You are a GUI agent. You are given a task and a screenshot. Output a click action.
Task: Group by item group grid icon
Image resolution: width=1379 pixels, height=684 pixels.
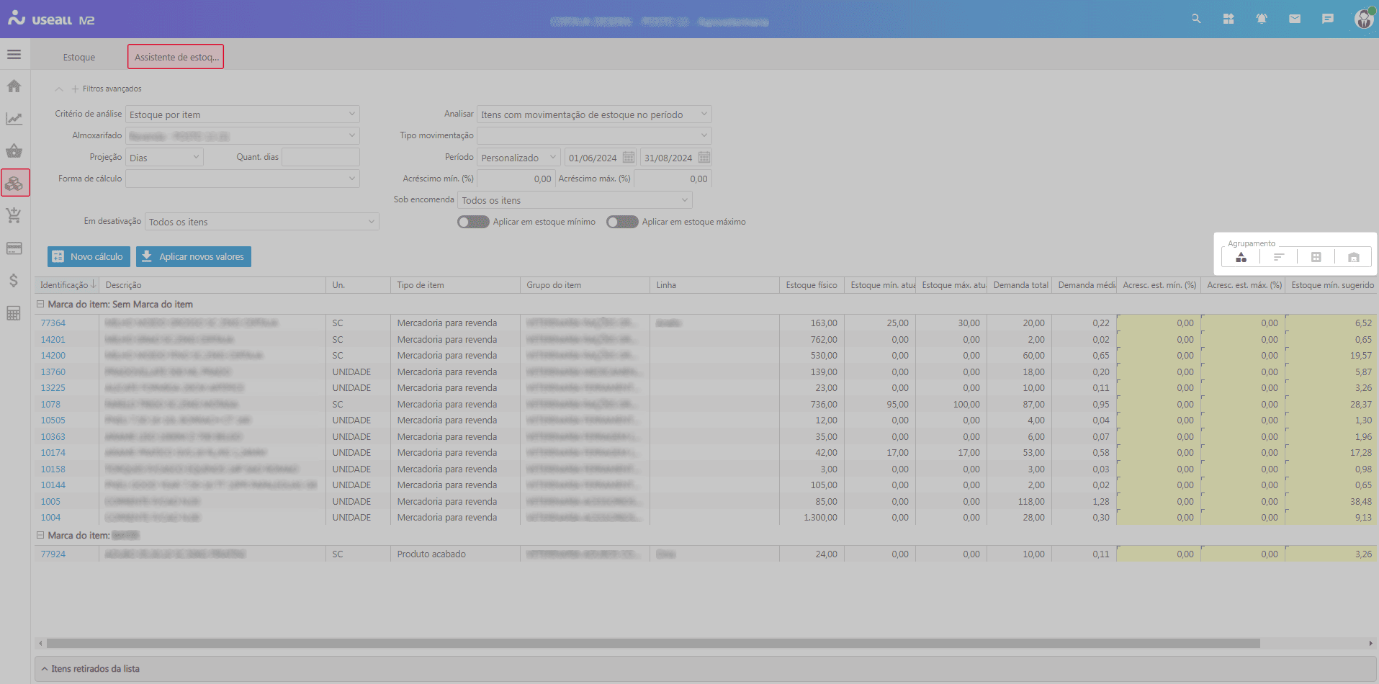[1316, 257]
